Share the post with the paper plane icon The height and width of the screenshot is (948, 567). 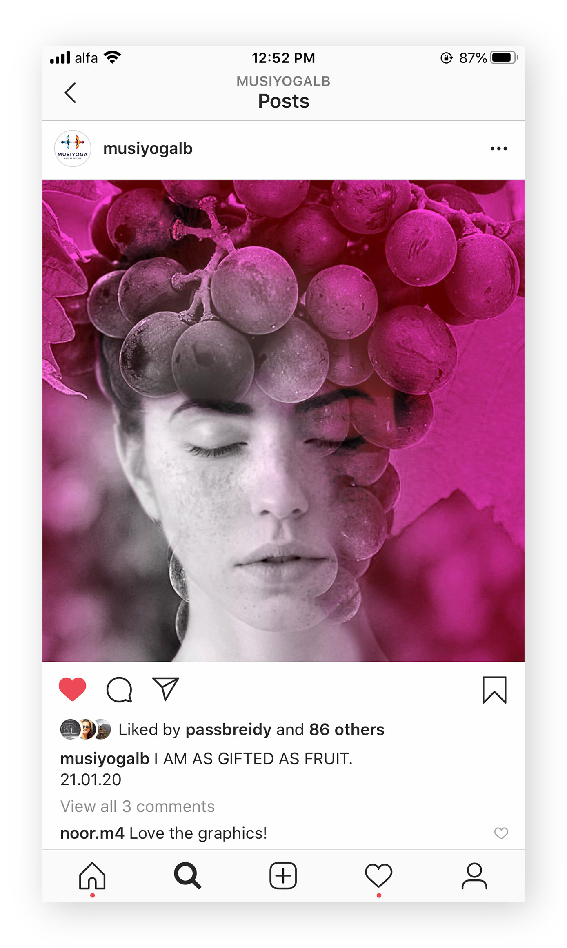click(165, 689)
